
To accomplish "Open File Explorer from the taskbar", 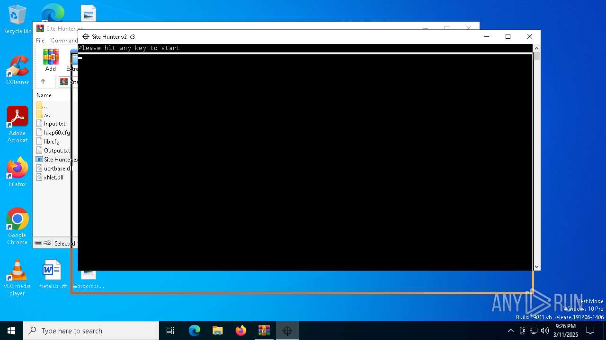I will point(218,331).
